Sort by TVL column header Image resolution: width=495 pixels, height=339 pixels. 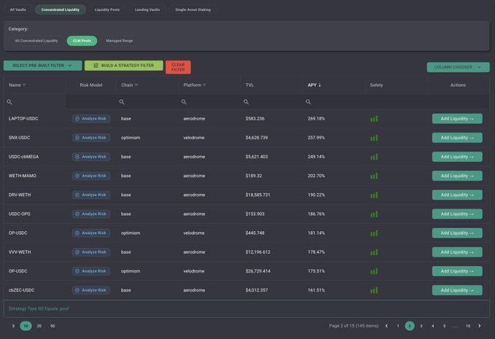(x=249, y=85)
